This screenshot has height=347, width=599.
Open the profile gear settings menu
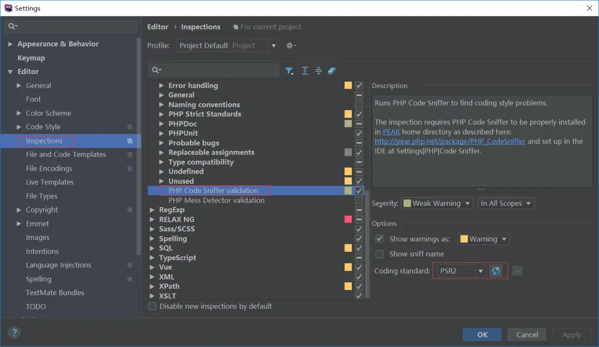click(x=291, y=45)
